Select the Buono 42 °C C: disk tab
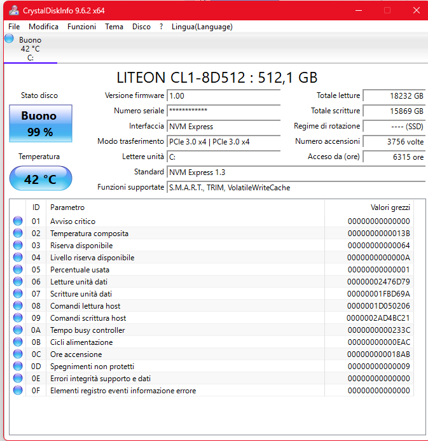This screenshot has width=428, height=441. (x=30, y=48)
